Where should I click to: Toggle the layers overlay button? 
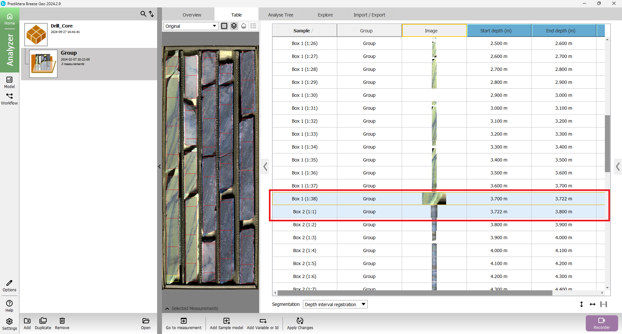pyautogui.click(x=234, y=26)
